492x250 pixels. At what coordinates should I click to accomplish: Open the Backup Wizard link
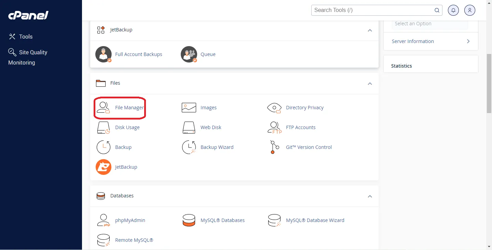click(217, 147)
